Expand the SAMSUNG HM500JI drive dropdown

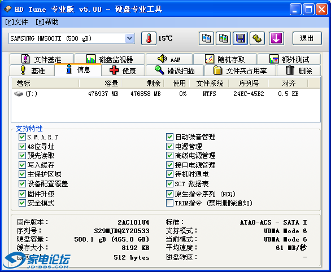tap(129, 38)
